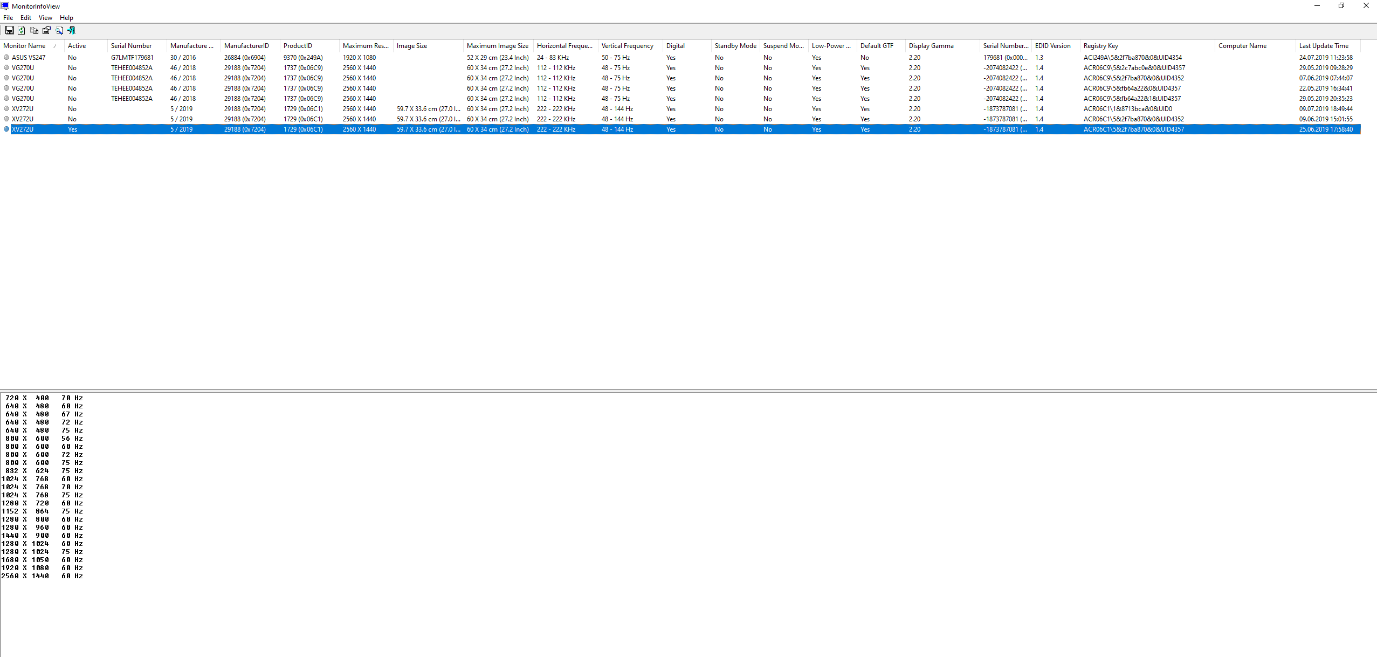Viewport: 1377px width, 657px height.
Task: Open Properties using the toolbar icon
Action: pos(46,30)
